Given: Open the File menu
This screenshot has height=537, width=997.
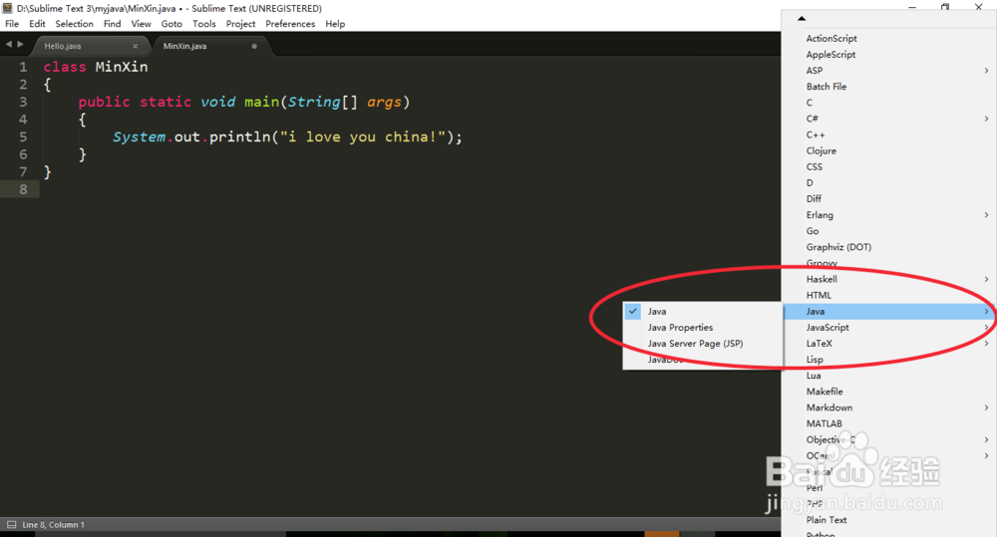Looking at the screenshot, I should 12,24.
